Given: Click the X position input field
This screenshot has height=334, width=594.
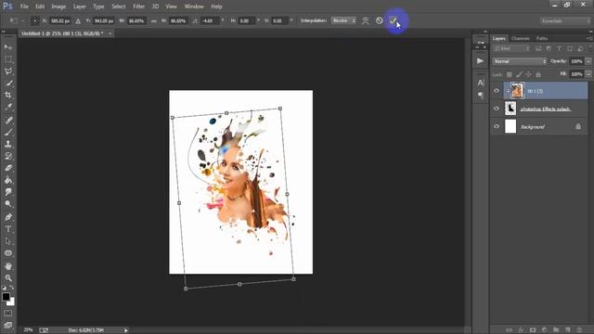Looking at the screenshot, I should [x=60, y=20].
